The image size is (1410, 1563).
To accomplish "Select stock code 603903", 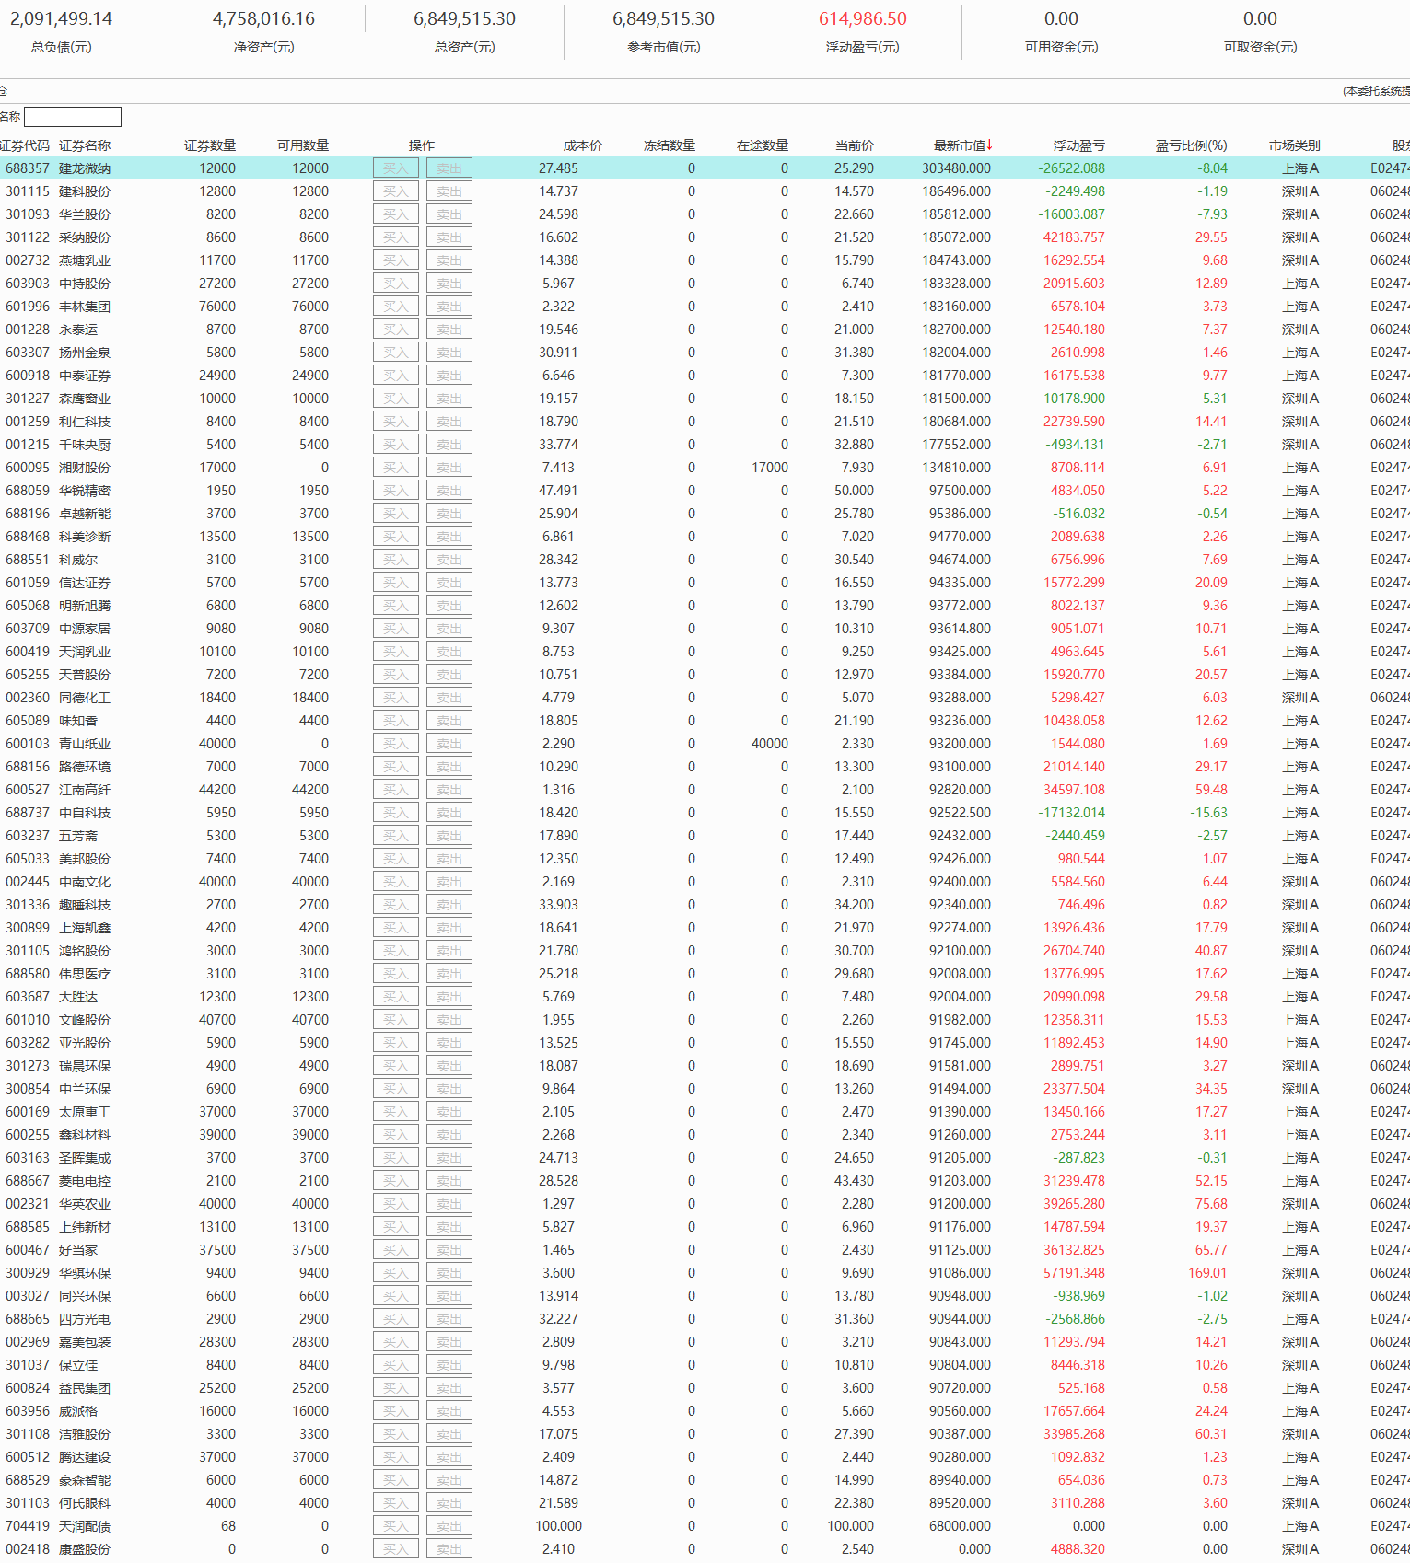I will 28,284.
